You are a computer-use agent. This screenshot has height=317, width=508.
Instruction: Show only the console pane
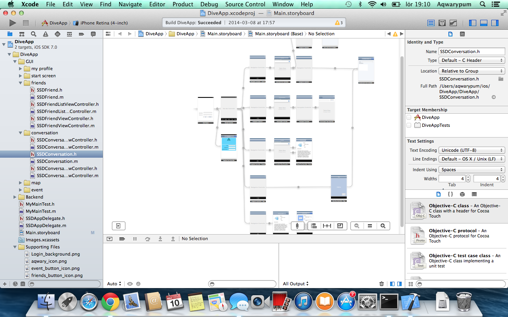click(x=399, y=284)
